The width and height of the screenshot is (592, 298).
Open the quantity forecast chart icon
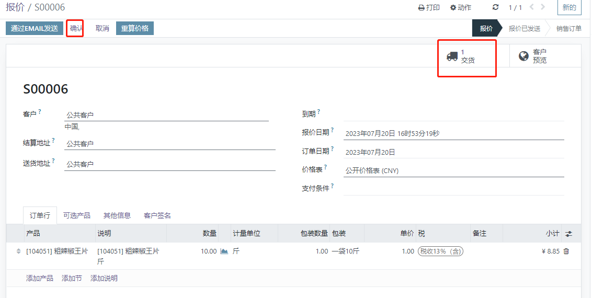tap(224, 251)
